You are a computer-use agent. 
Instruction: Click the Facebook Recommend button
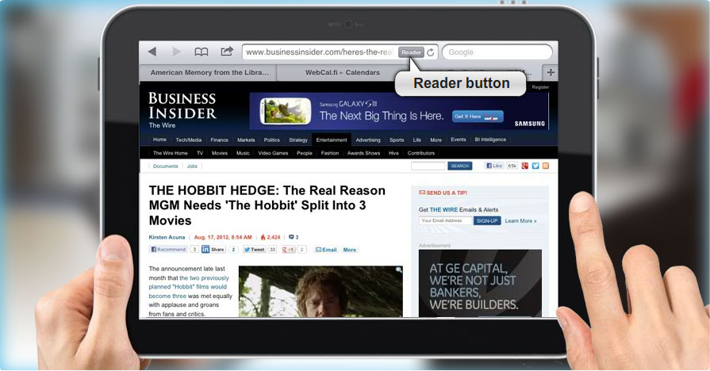tap(168, 250)
